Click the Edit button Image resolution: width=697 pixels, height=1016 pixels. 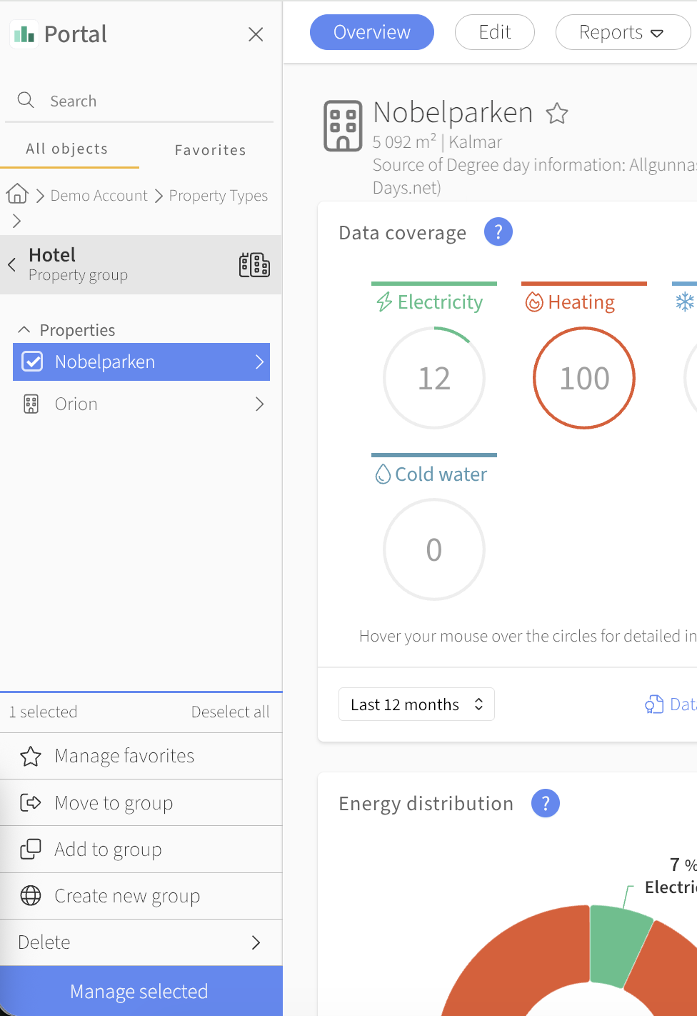[495, 32]
